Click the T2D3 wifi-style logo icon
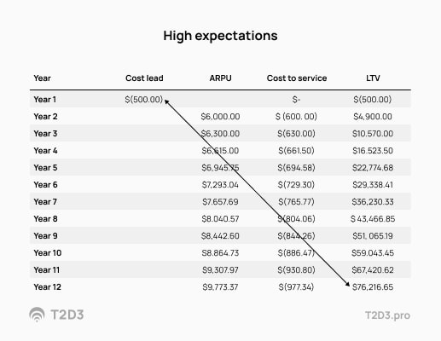This screenshot has height=341, width=441. pos(37,315)
